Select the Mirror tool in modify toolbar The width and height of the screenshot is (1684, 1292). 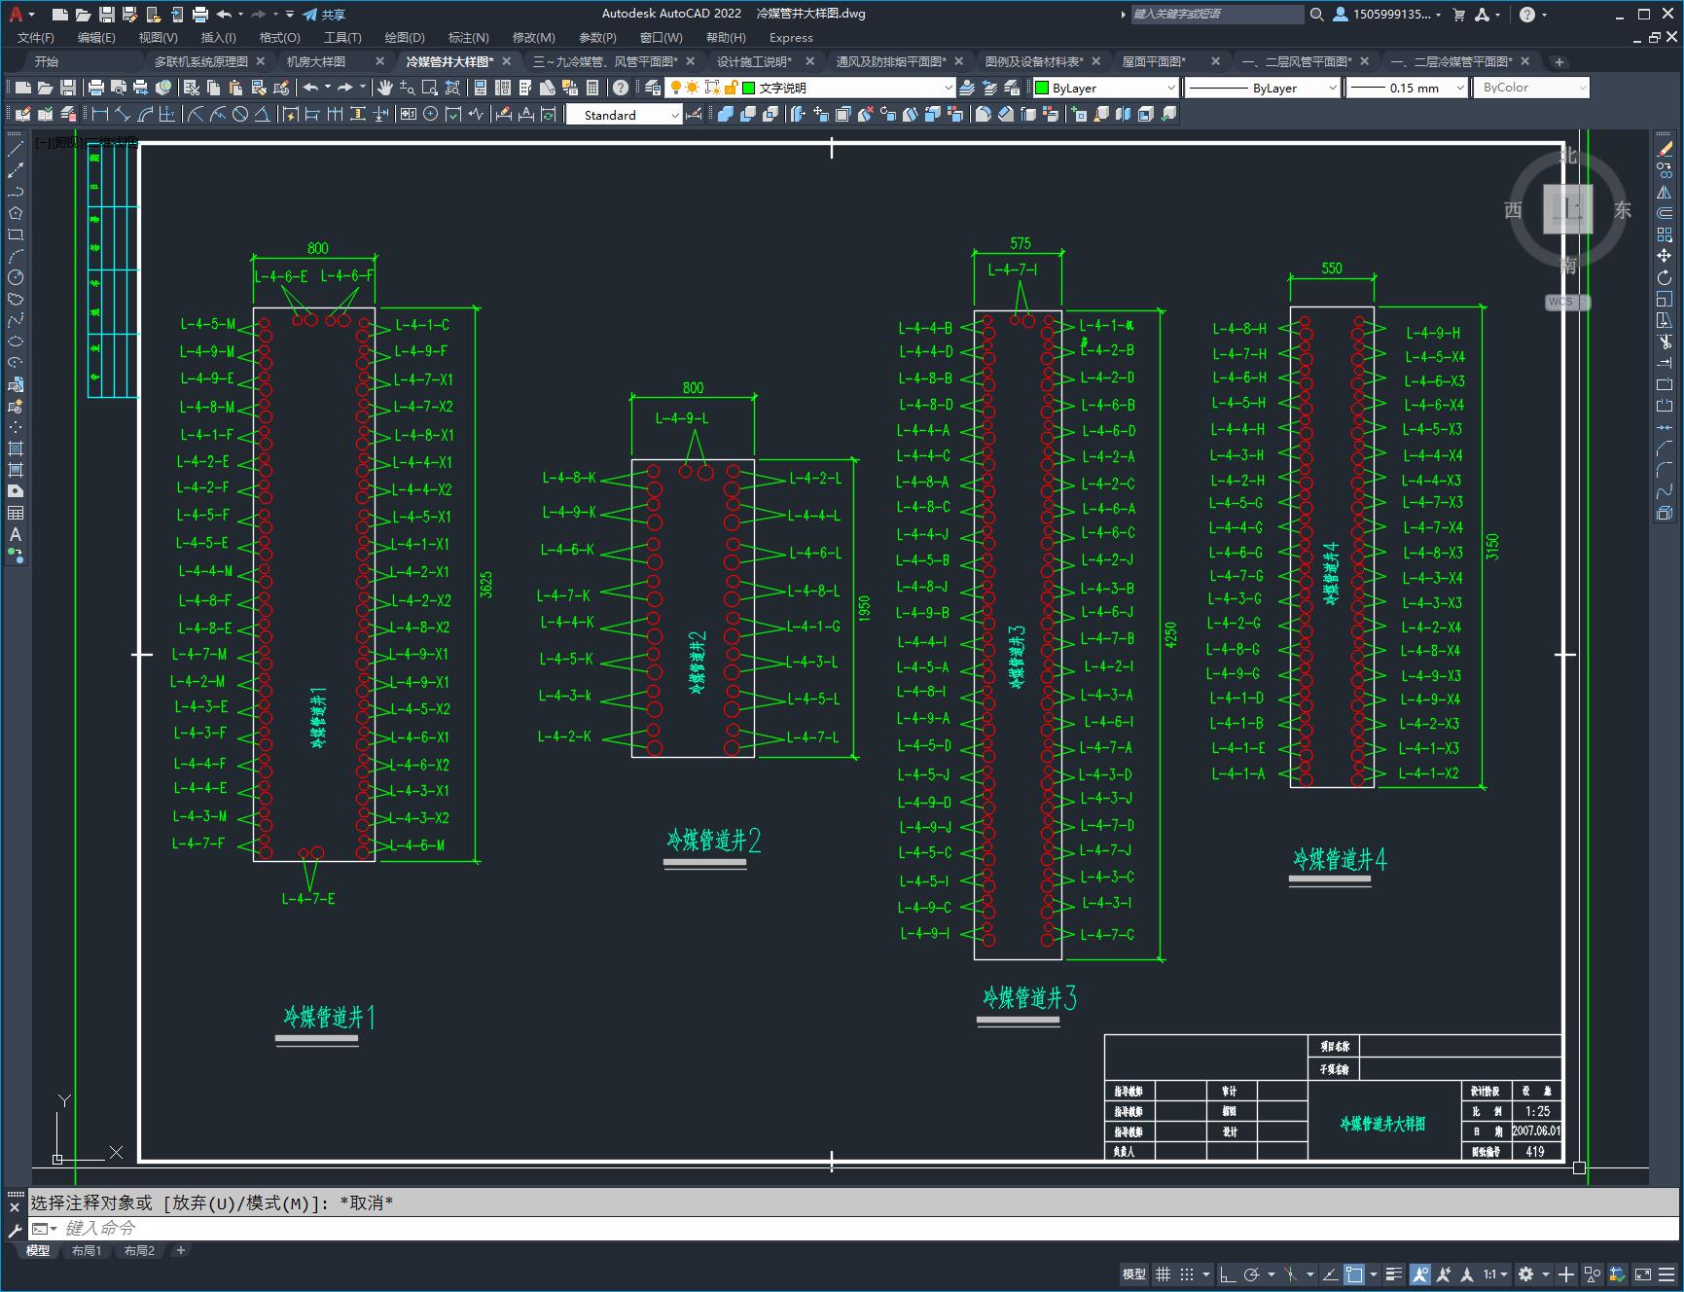(x=1665, y=192)
